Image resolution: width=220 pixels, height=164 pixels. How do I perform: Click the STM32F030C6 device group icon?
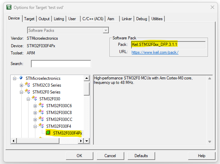click(x=41, y=105)
